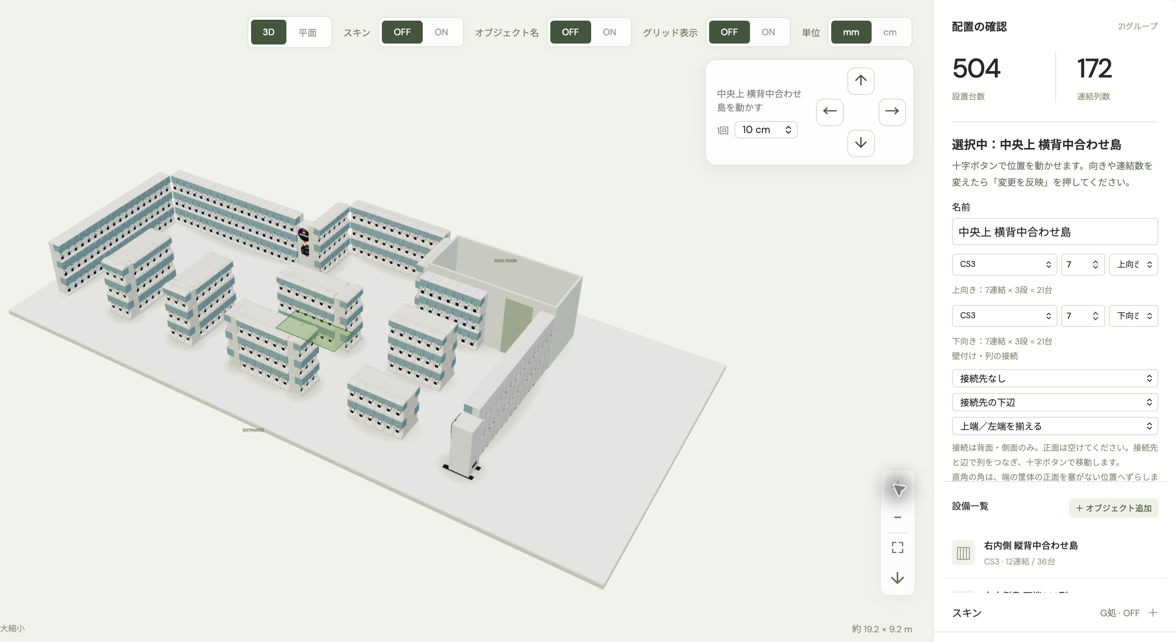Click the shelf icon for 右内側 縦背中合わせ島
This screenshot has height=642, width=1175.
coord(963,553)
